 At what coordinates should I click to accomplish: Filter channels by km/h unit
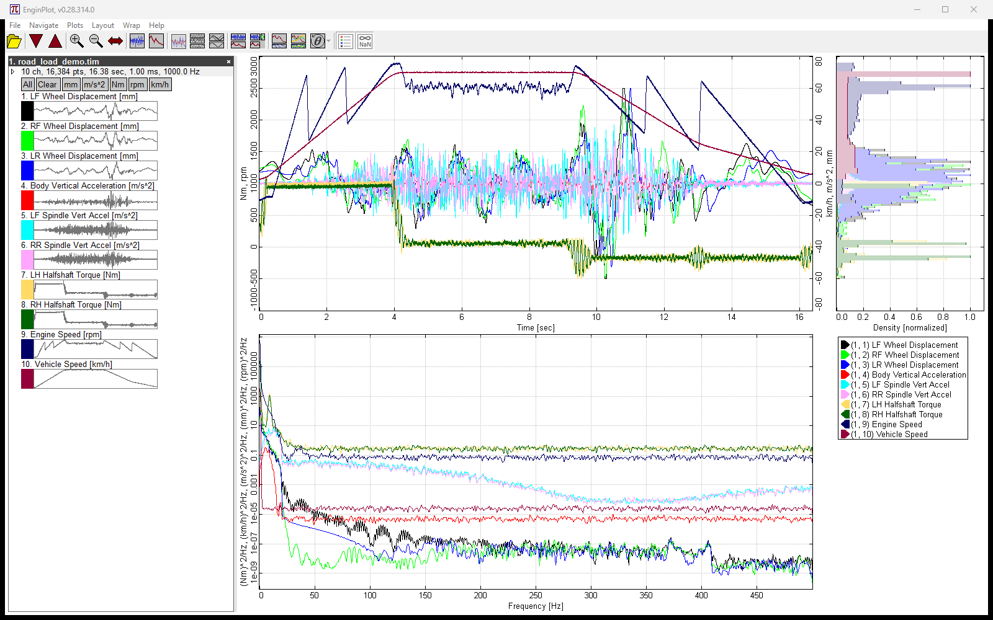160,84
